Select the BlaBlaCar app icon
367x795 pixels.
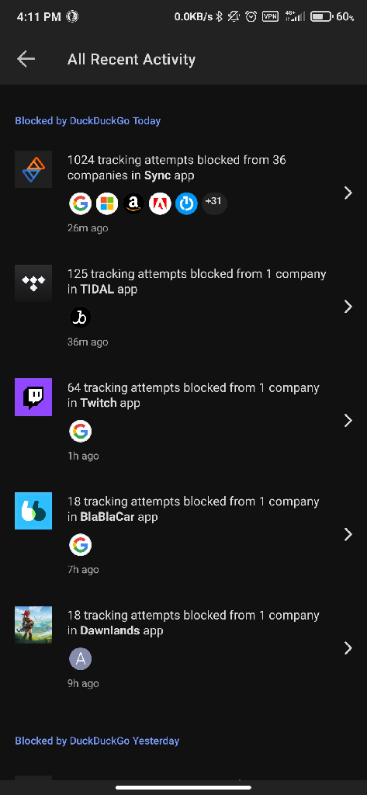tap(33, 511)
